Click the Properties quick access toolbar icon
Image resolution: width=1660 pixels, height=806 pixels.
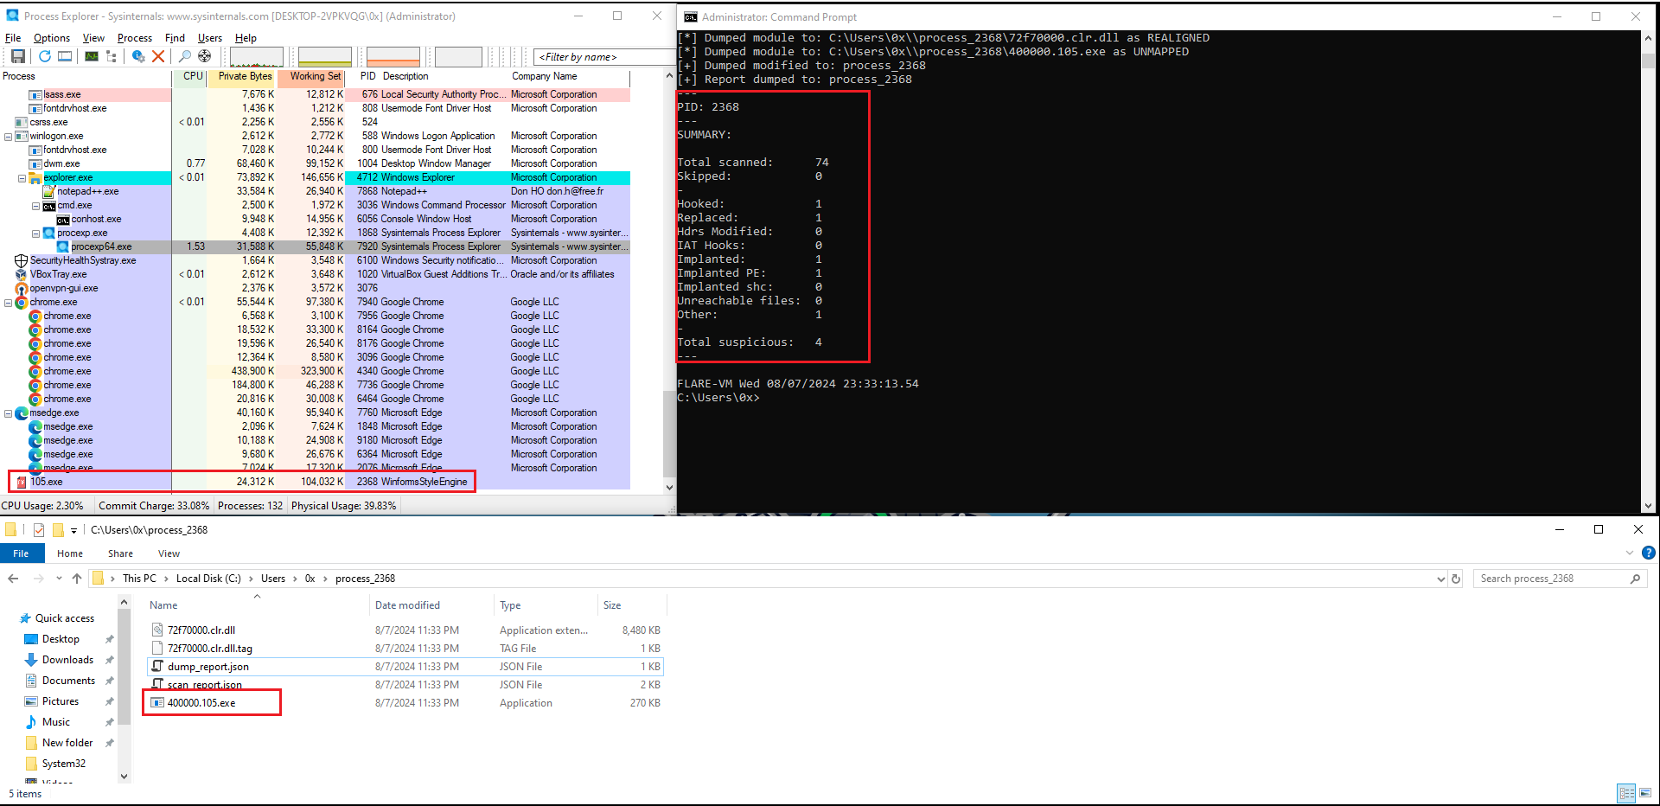[39, 530]
